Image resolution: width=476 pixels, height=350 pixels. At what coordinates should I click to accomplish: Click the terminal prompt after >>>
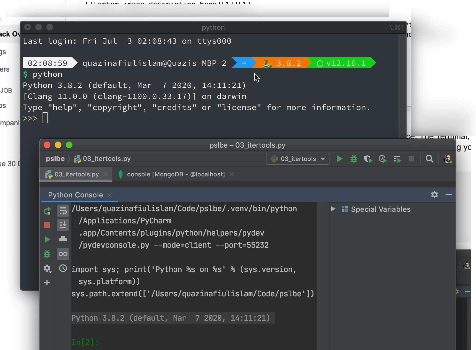click(x=45, y=118)
